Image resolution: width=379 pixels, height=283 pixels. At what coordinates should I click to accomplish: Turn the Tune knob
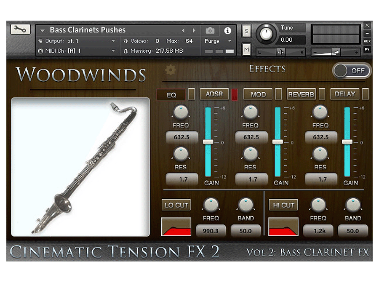click(266, 33)
